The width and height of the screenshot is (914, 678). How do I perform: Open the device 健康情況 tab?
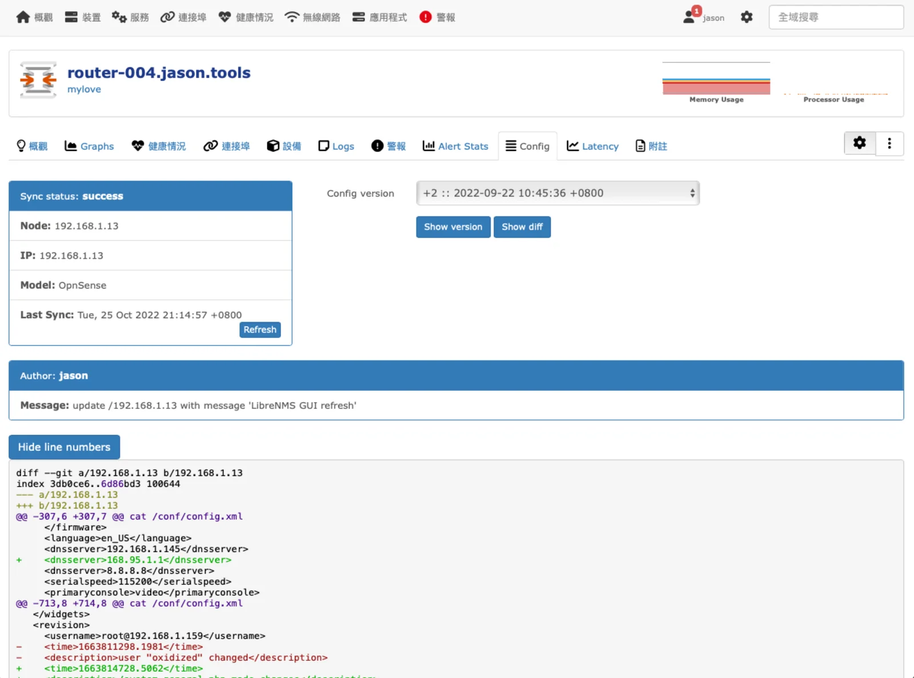point(159,146)
